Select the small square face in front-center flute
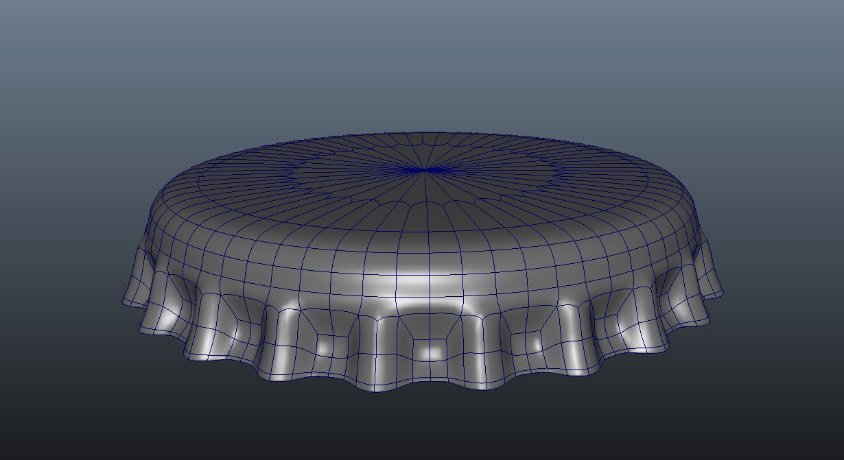The height and width of the screenshot is (460, 844). (x=431, y=350)
